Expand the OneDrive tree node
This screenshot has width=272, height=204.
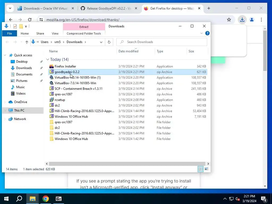[x=5, y=102]
